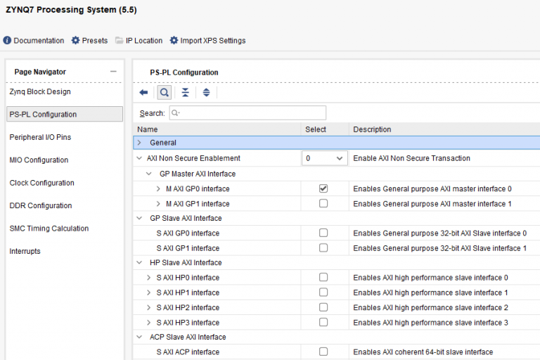Viewport: 540px width, 360px height.
Task: Click the Expand All toolbar icon
Action: [206, 92]
